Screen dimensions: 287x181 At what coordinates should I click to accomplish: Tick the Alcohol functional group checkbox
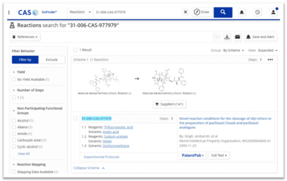[x=14, y=121]
